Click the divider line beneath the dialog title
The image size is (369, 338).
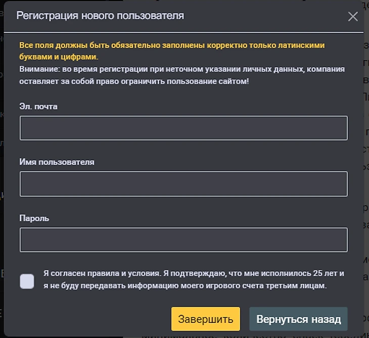click(183, 33)
